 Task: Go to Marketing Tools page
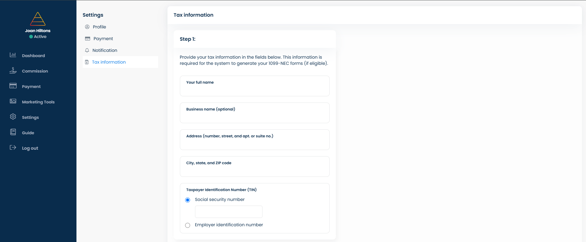(38, 102)
